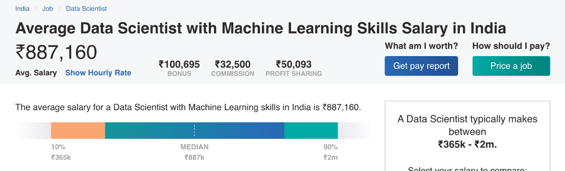Screen dimensions: 565x171
Task: Click the Get pay report button
Action: tap(421, 66)
